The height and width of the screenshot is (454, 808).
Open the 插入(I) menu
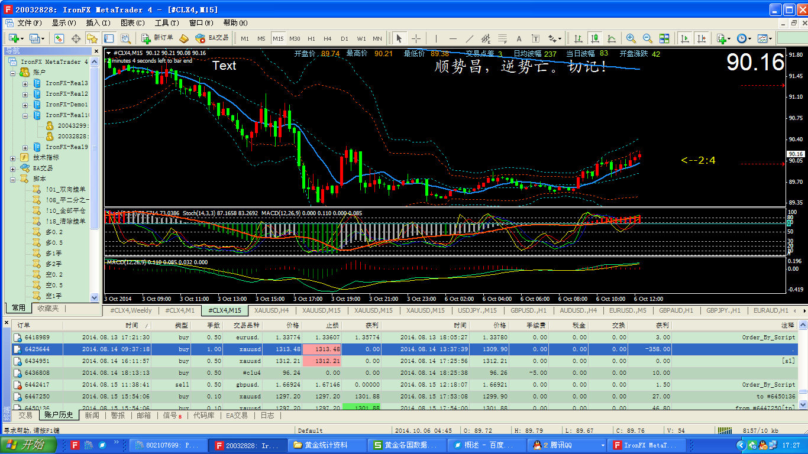tap(98, 23)
